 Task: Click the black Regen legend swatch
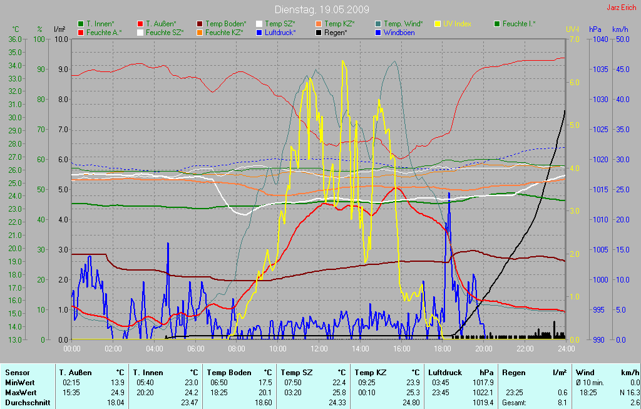click(319, 32)
